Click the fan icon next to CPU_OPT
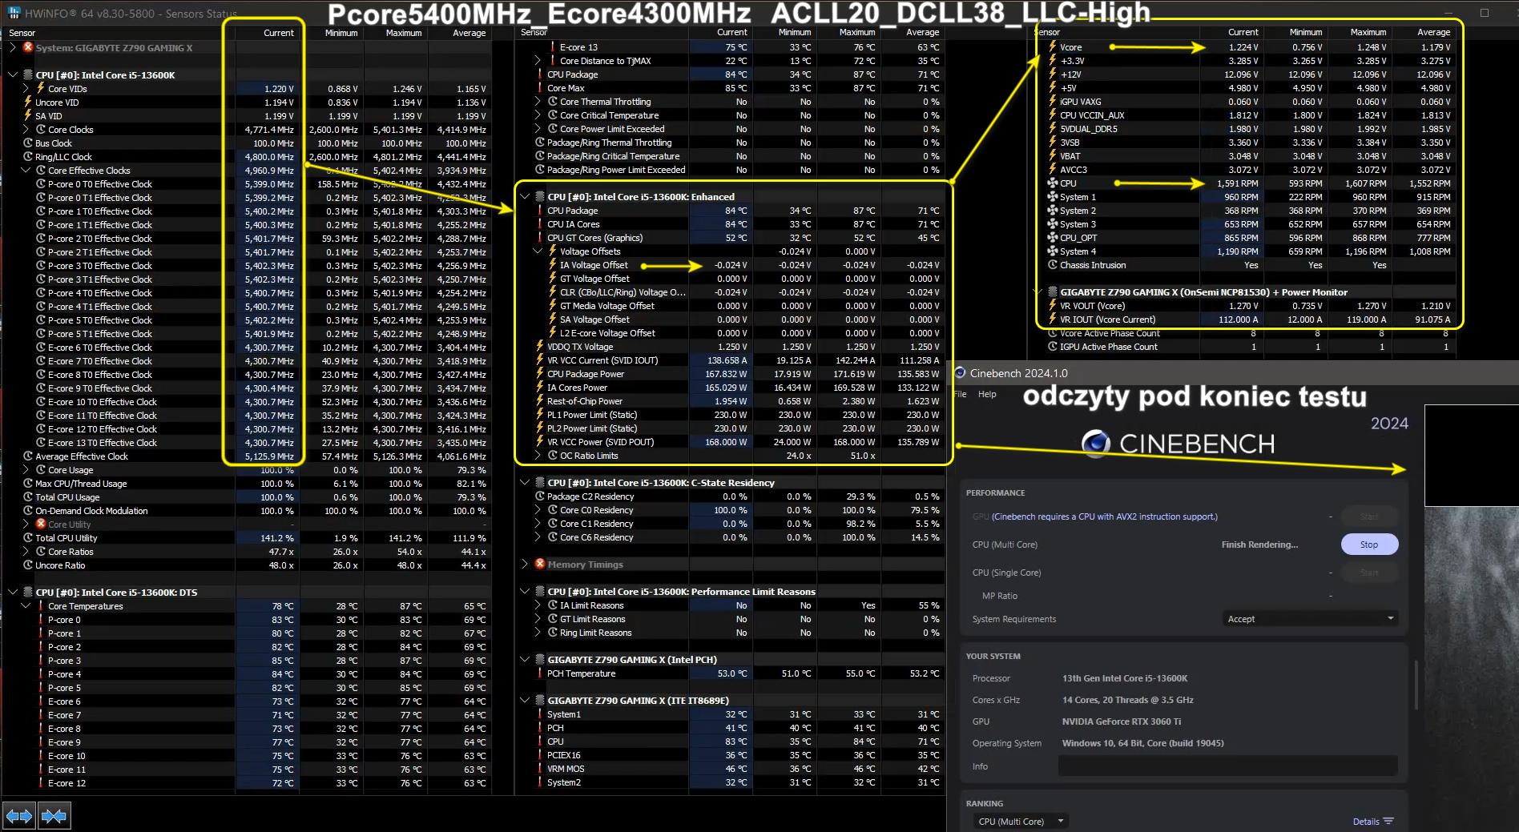 pos(1053,238)
